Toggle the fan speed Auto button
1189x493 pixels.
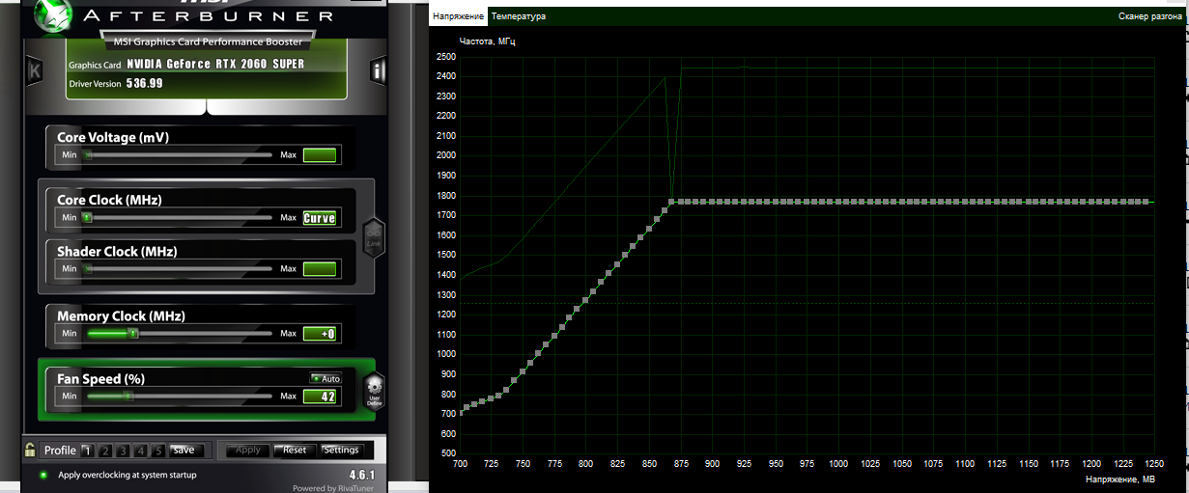pos(326,379)
